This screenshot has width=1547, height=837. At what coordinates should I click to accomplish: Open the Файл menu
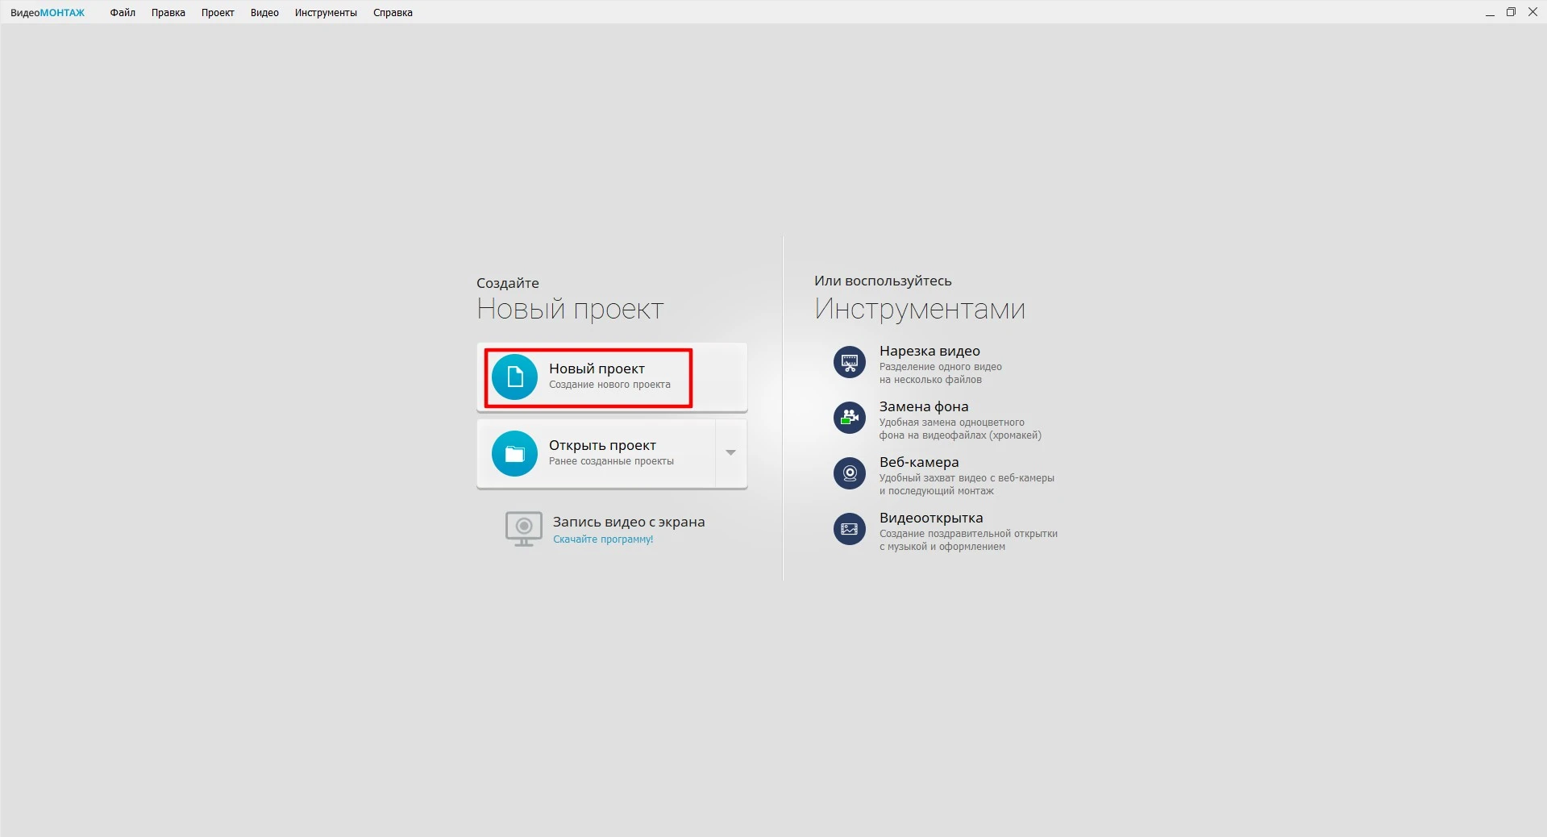[x=123, y=13]
